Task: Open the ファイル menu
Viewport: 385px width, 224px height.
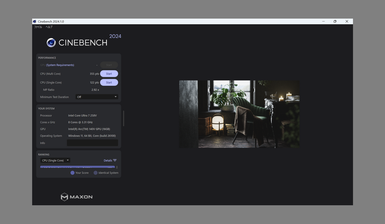Action: tap(38, 27)
